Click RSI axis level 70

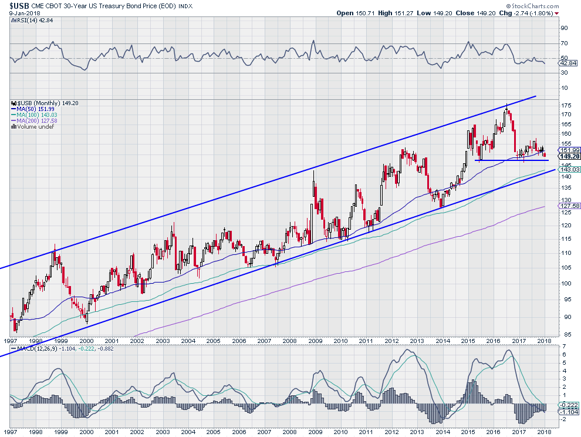tap(565, 43)
